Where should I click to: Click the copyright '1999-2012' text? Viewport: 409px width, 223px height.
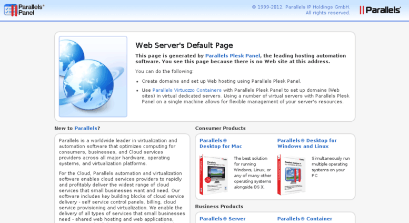(x=301, y=10)
